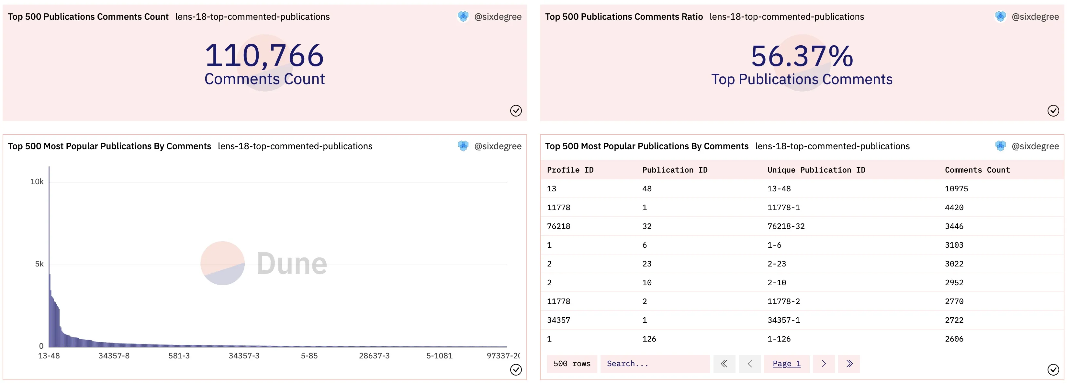1067x384 pixels.
Task: Click the tallest bar in the comments chart
Action: click(49, 257)
